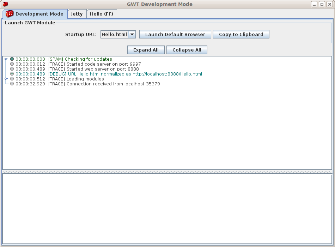
Task: Click the GWT toolbox icon in the title bar
Action: tap(5, 4)
